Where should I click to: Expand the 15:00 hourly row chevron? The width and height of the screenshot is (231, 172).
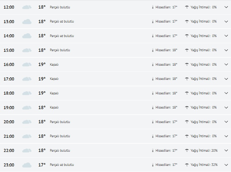click(226, 50)
